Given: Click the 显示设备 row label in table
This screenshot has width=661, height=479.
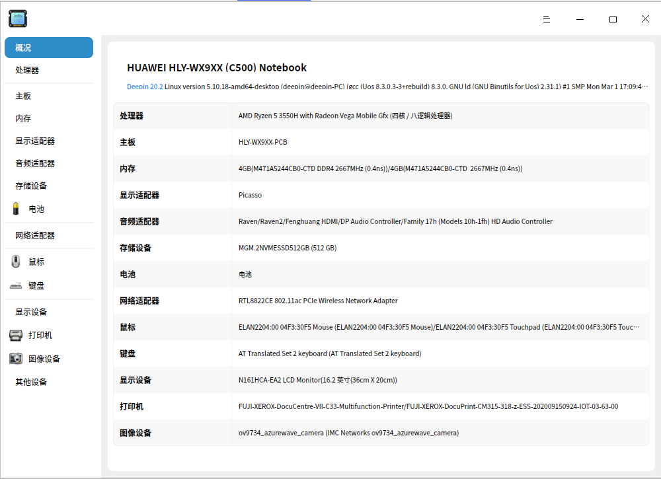Looking at the screenshot, I should (x=136, y=380).
